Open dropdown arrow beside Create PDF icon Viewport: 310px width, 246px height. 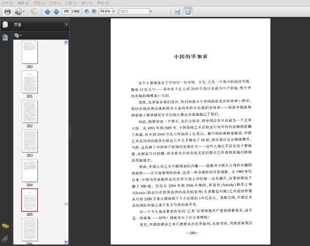coord(24,11)
